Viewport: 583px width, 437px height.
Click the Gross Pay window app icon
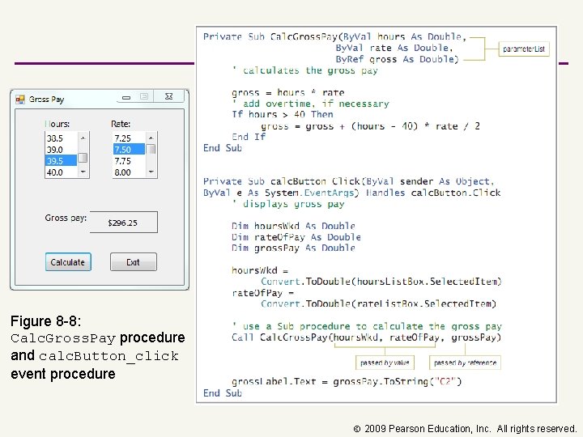(x=20, y=100)
